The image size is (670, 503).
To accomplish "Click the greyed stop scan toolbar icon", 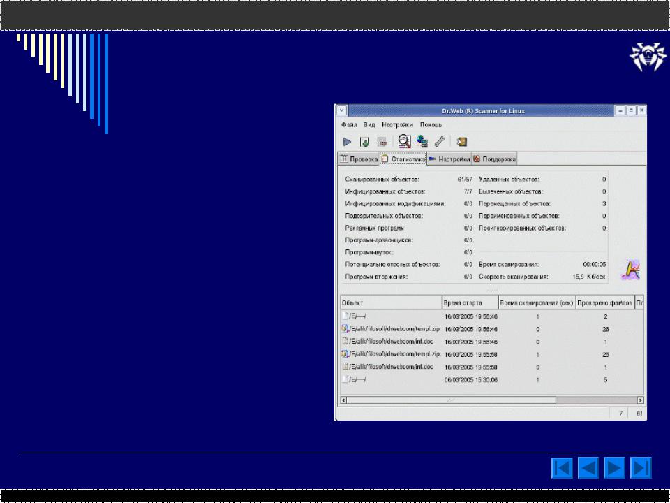I will 382,142.
